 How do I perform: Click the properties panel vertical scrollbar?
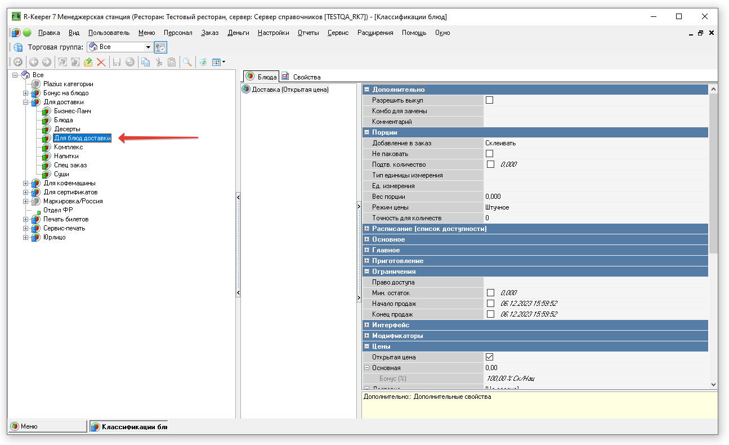coord(713,169)
